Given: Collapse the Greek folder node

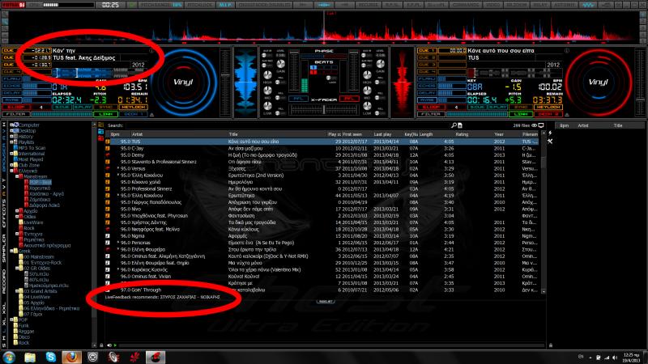Looking at the screenshot, I should point(11,251).
